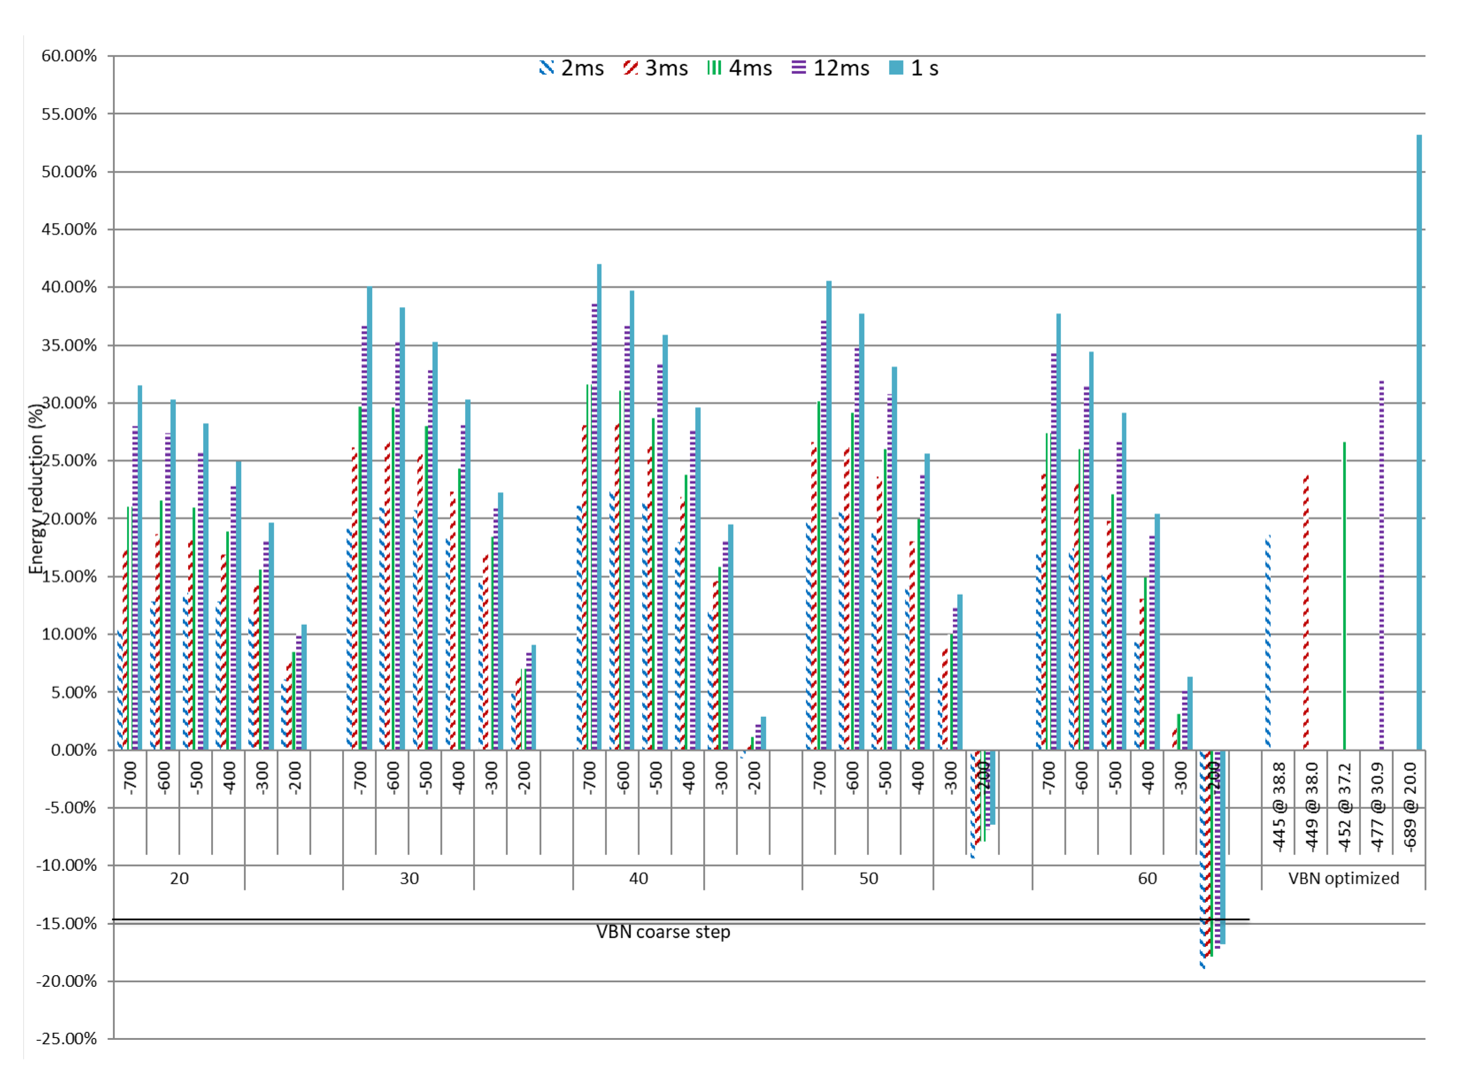
Task: Click the 12ms legend purple swatch
Action: click(798, 67)
